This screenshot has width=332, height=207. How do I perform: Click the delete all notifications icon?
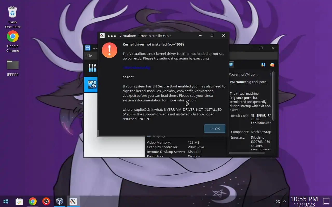[x=272, y=65]
